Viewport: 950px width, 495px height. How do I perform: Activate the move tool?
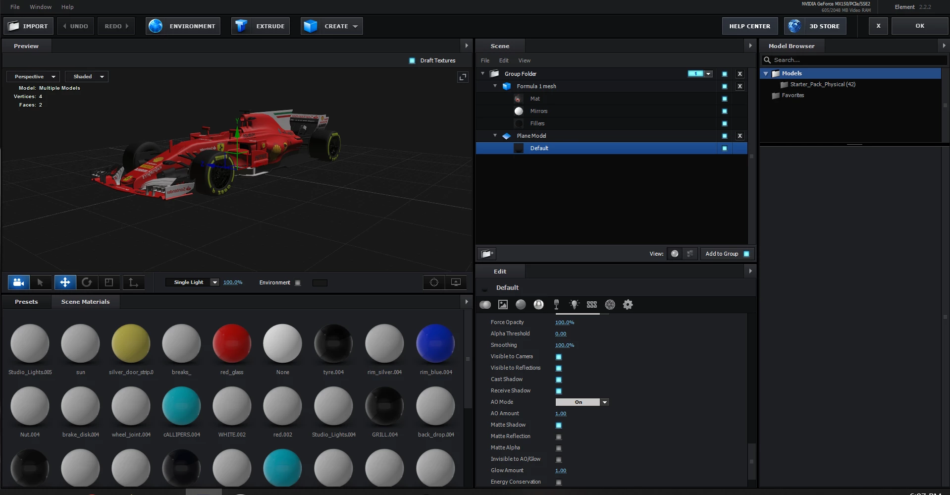(65, 282)
